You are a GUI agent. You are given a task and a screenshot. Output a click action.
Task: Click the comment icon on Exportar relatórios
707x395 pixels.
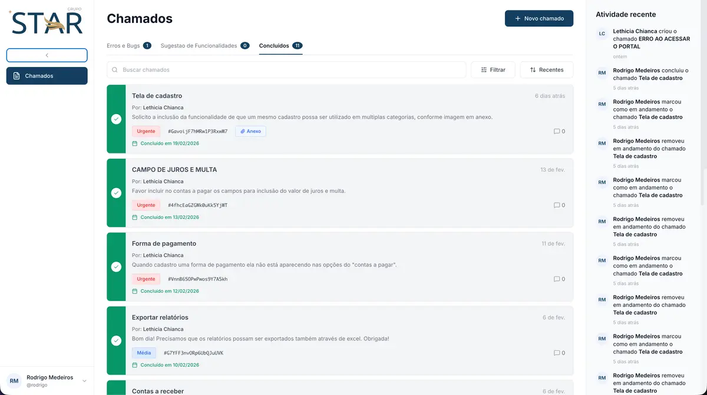[x=557, y=353]
